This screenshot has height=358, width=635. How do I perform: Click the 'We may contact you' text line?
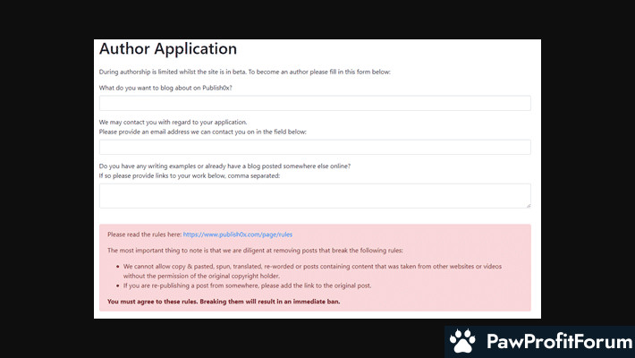click(x=173, y=122)
